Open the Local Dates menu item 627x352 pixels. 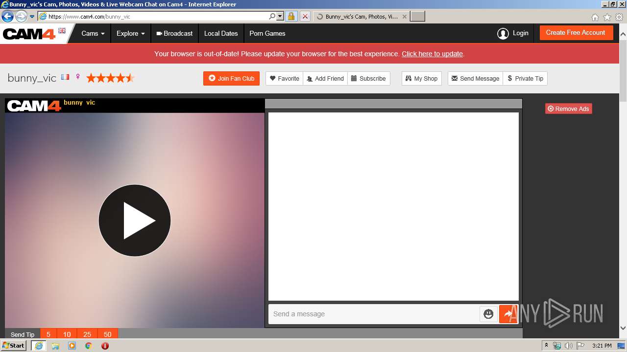pos(221,34)
